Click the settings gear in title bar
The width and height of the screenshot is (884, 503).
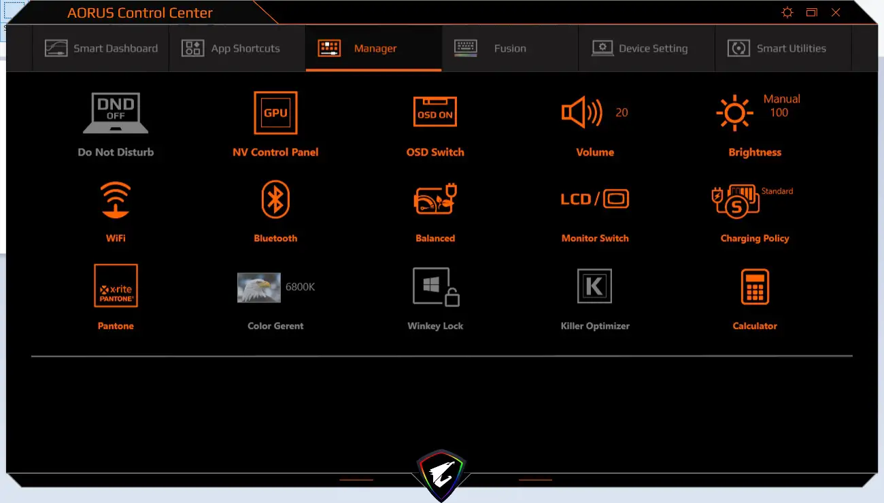tap(787, 12)
